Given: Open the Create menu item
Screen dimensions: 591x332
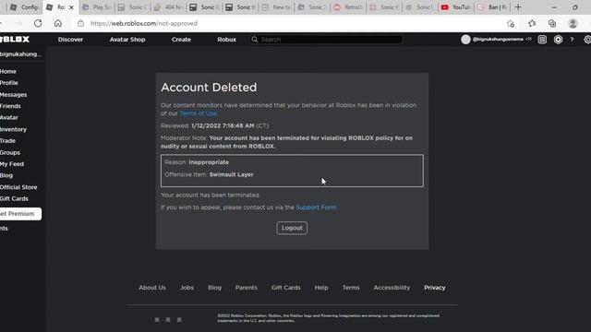Looking at the screenshot, I should [181, 39].
